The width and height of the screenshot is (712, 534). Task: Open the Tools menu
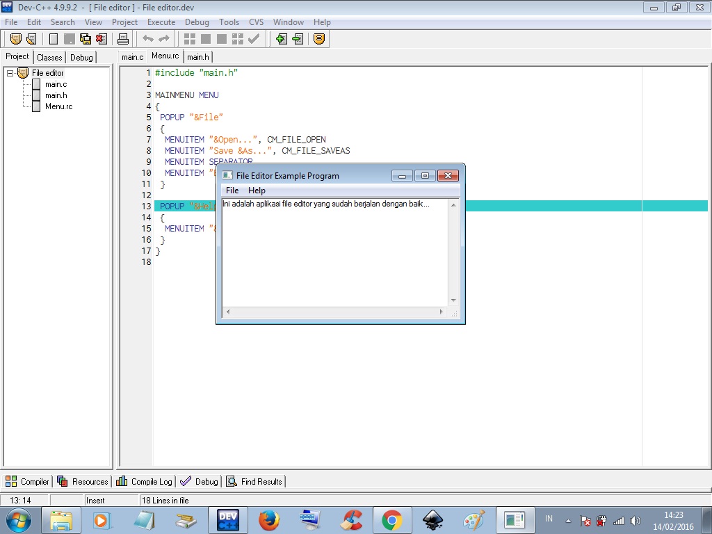click(229, 22)
